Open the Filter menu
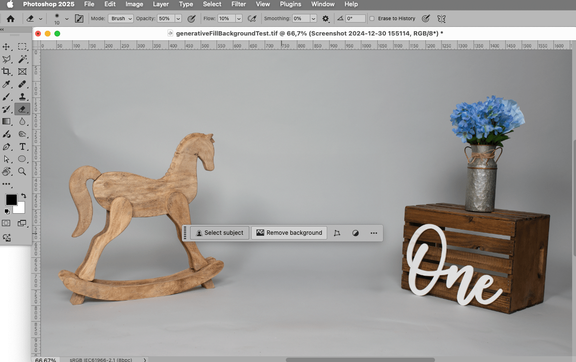576x362 pixels. [x=238, y=4]
